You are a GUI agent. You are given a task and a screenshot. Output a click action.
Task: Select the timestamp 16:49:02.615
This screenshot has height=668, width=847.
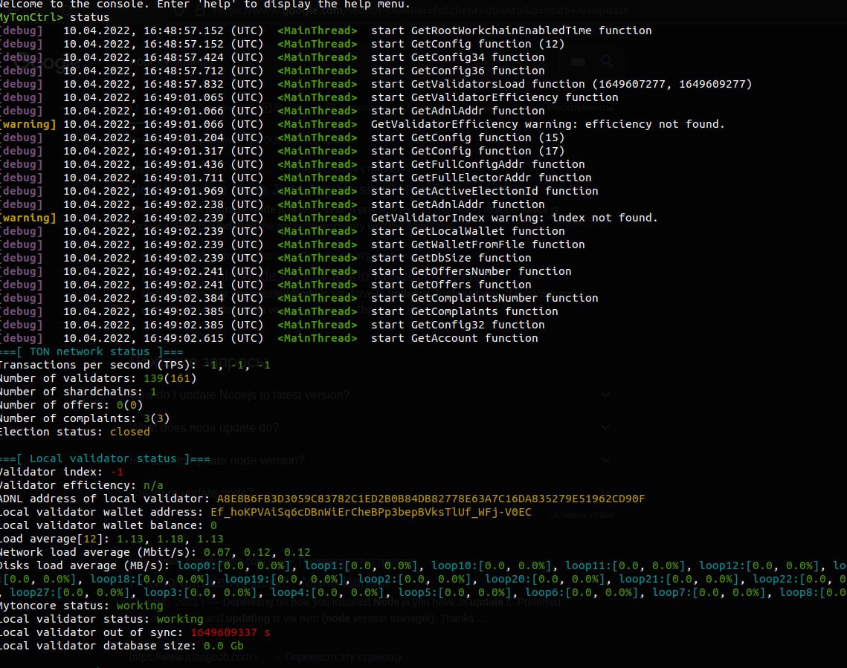[x=183, y=338]
